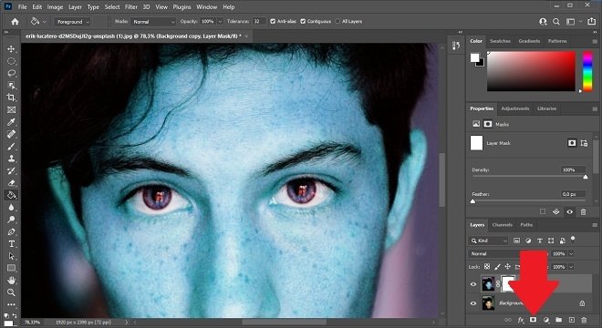
Task: Toggle lock position icon
Action: [x=507, y=266]
